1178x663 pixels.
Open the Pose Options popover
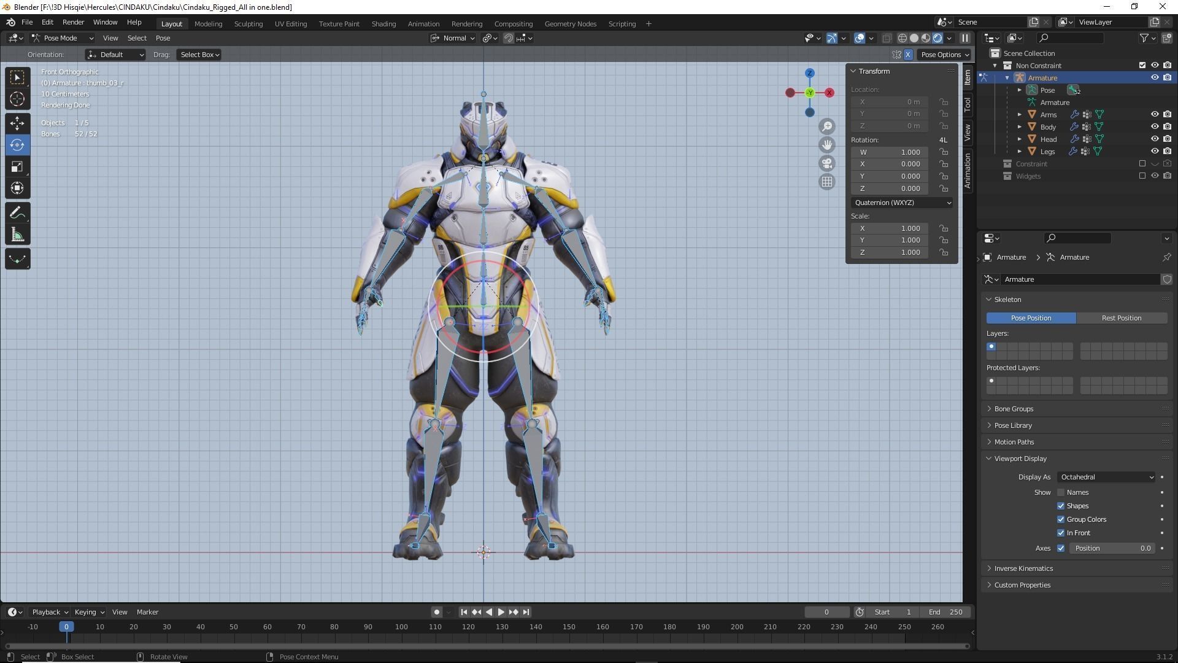945,55
